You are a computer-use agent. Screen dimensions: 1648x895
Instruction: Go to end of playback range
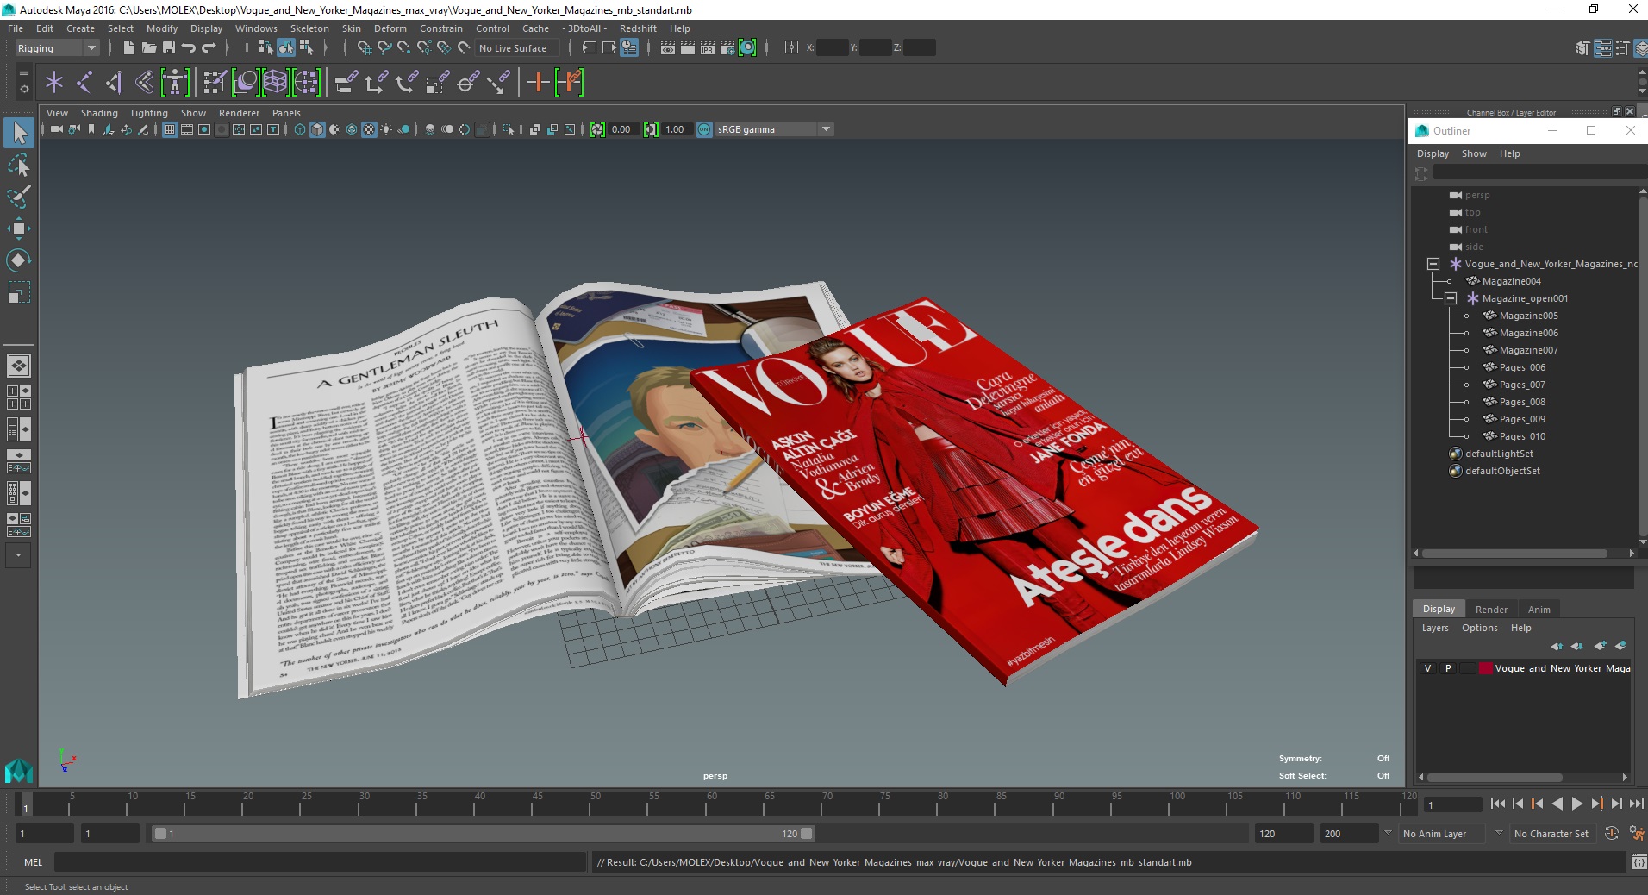(1636, 804)
